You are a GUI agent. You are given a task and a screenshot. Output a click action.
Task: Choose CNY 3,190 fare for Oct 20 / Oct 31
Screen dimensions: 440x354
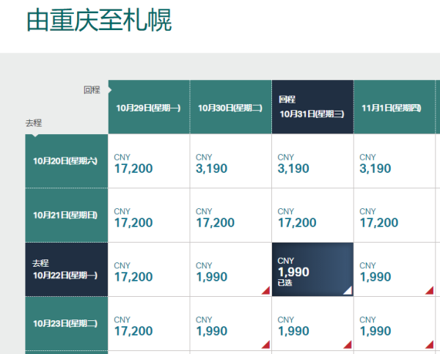[x=312, y=161]
